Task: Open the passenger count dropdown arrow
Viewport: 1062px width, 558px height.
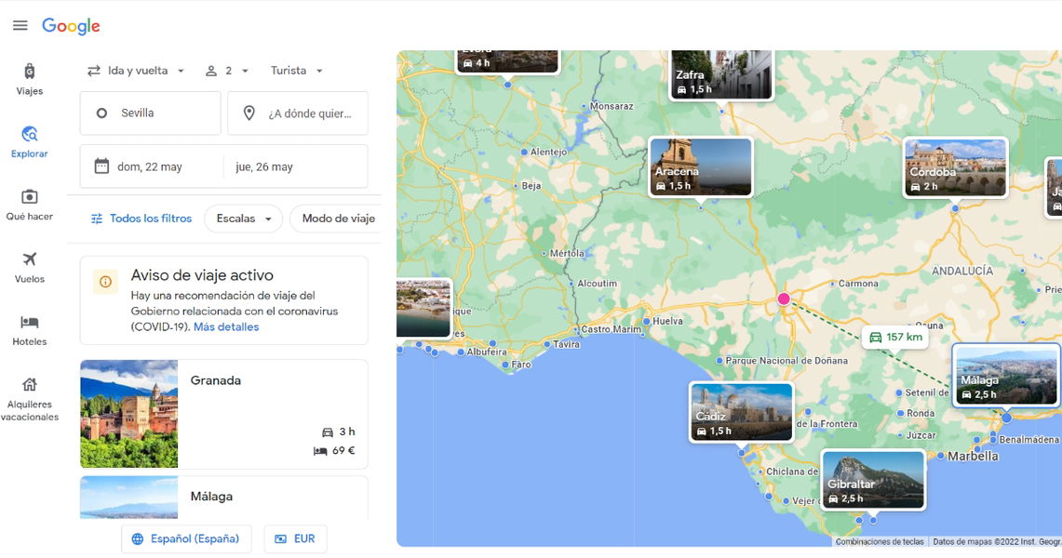Action: (245, 71)
